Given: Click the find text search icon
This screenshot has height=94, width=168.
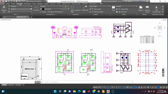Looking at the screenshot, I should click(x=31, y=9).
